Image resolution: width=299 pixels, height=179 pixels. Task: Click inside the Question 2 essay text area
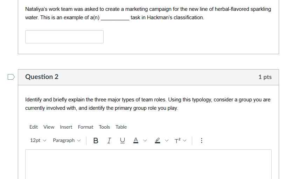[x=148, y=164]
